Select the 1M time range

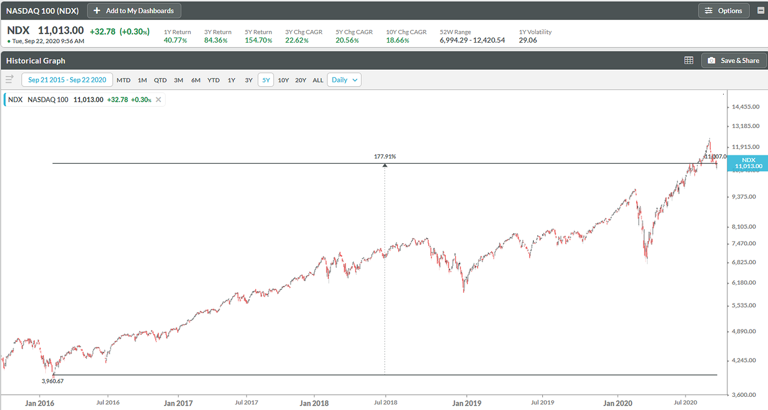tap(142, 80)
